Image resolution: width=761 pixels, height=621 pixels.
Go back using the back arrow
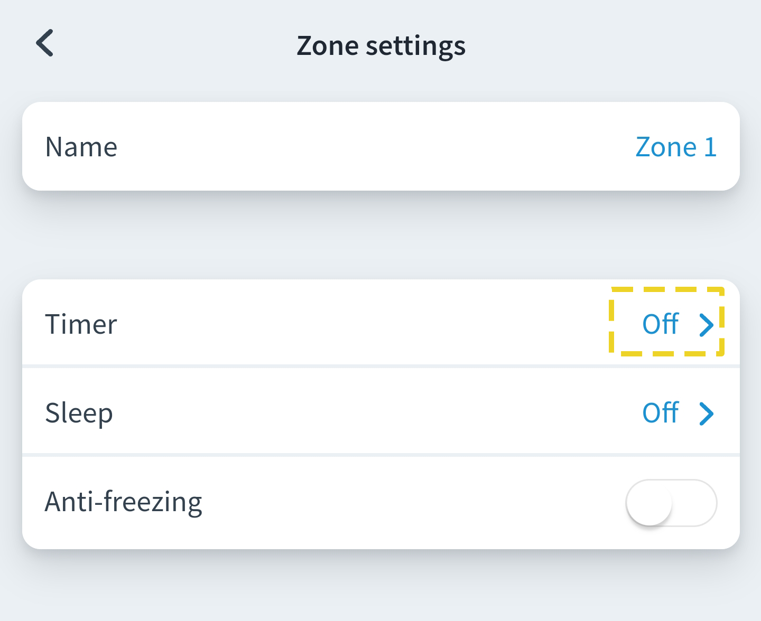point(45,43)
